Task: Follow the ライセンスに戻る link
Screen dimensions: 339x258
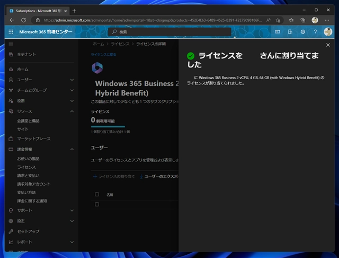Action: (103, 55)
